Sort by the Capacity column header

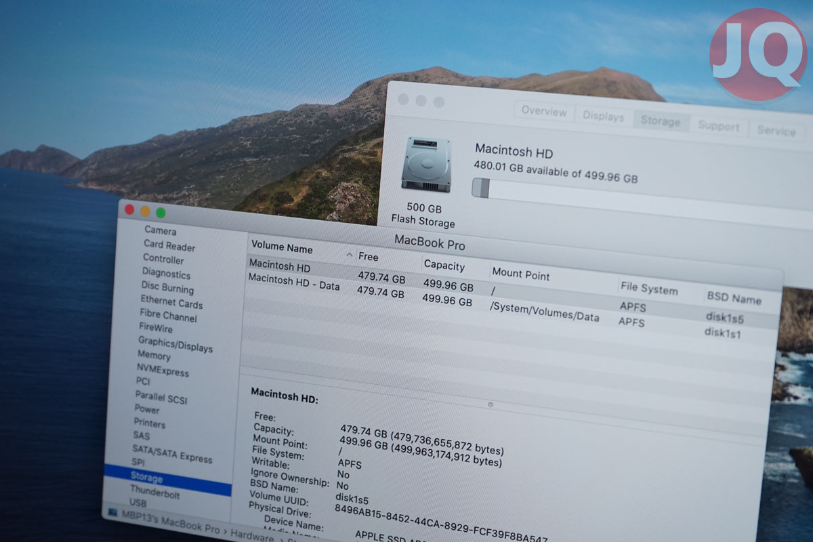[x=444, y=265]
